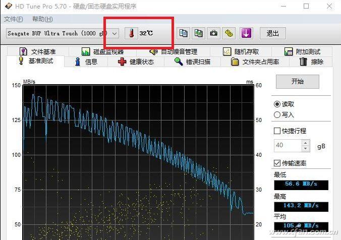
Task: Expand the Seagate drive selection dropdown
Action: point(115,33)
